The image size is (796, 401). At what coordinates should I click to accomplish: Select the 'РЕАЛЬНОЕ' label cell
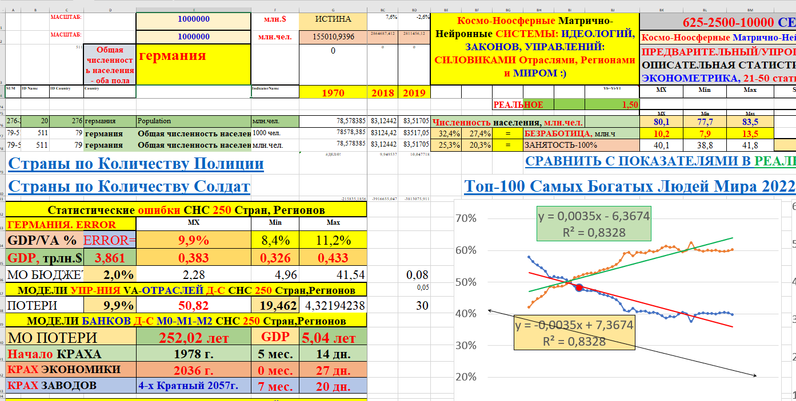(x=518, y=104)
